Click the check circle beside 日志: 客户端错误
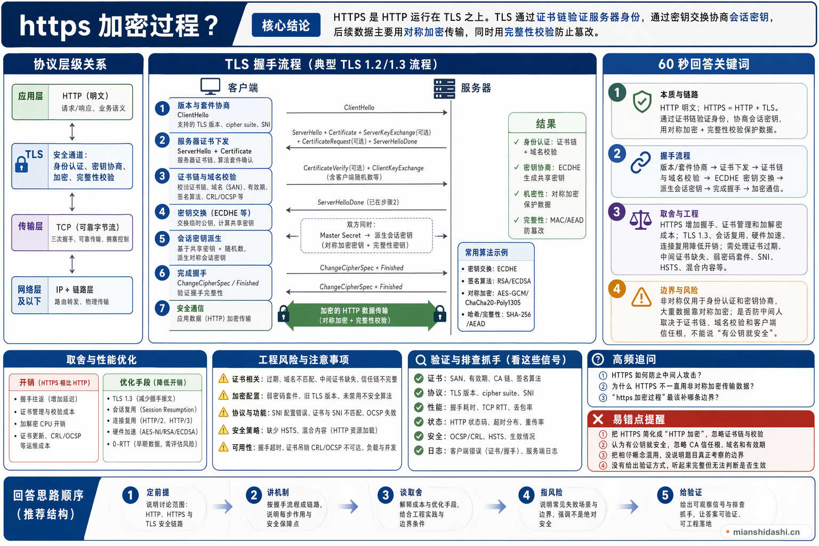 click(419, 451)
